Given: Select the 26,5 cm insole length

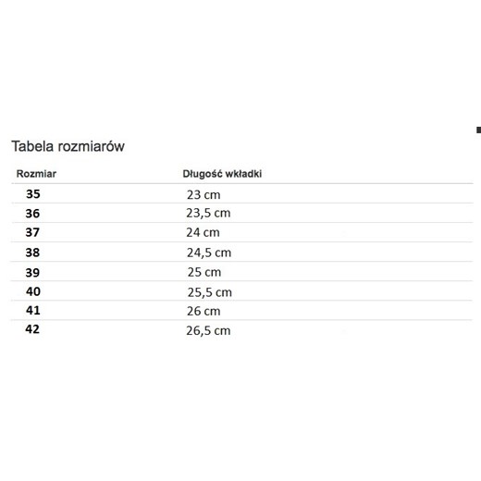Looking at the screenshot, I should click(208, 331).
